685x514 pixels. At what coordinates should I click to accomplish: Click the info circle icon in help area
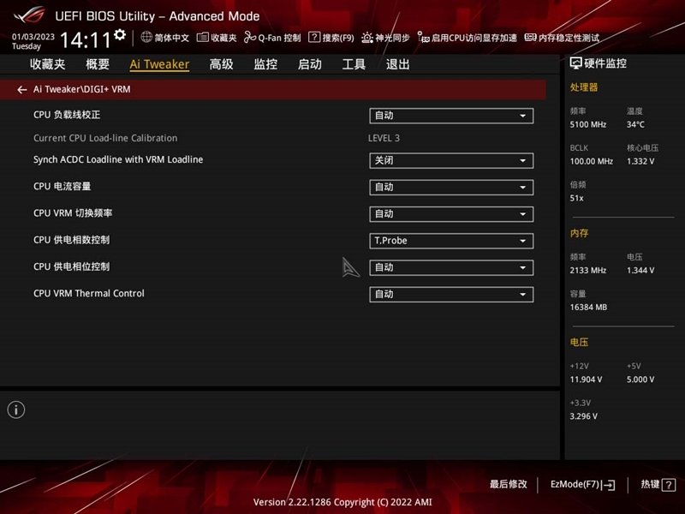coord(16,410)
